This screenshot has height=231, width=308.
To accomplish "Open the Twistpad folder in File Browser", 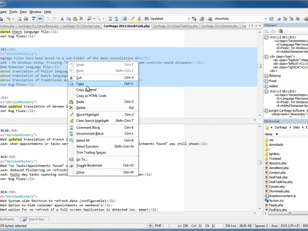I will (x=275, y=159).
